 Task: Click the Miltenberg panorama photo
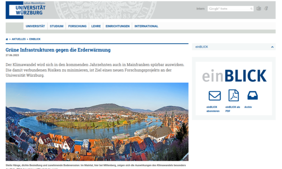pos(97,122)
